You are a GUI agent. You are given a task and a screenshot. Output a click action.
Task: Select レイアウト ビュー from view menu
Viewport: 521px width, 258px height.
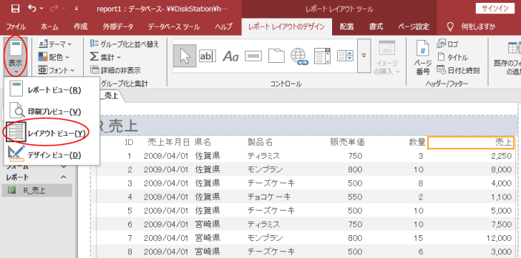coord(52,134)
